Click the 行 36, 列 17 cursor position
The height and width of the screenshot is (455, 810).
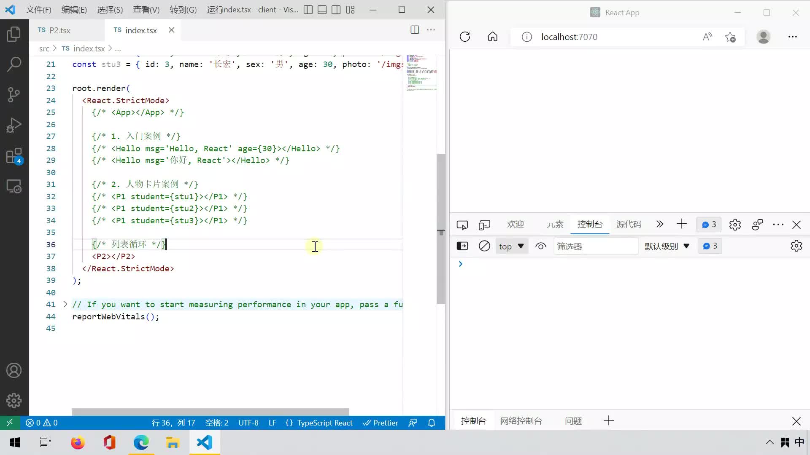[x=173, y=423]
